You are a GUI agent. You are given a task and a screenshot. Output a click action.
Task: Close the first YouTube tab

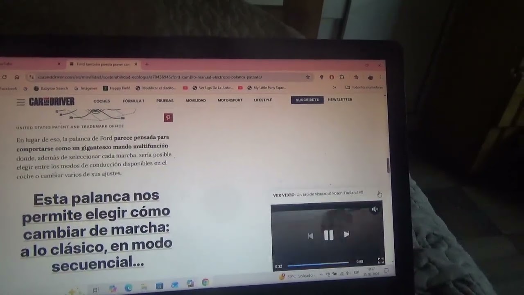tap(59, 64)
